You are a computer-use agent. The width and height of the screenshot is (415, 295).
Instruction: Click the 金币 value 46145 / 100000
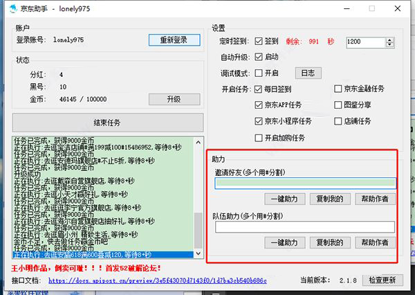(x=83, y=100)
